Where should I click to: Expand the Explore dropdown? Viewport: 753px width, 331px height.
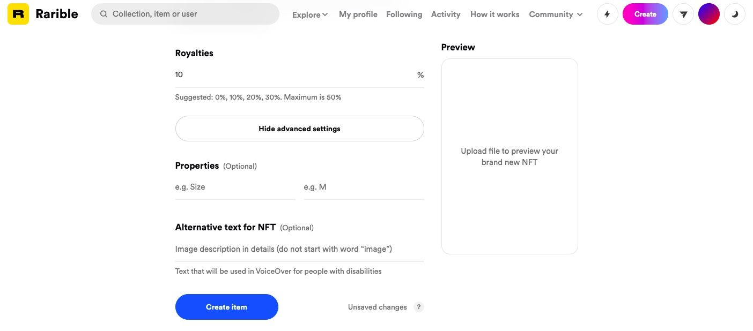click(310, 15)
